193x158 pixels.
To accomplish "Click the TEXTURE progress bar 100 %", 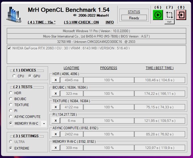I will [109, 107].
